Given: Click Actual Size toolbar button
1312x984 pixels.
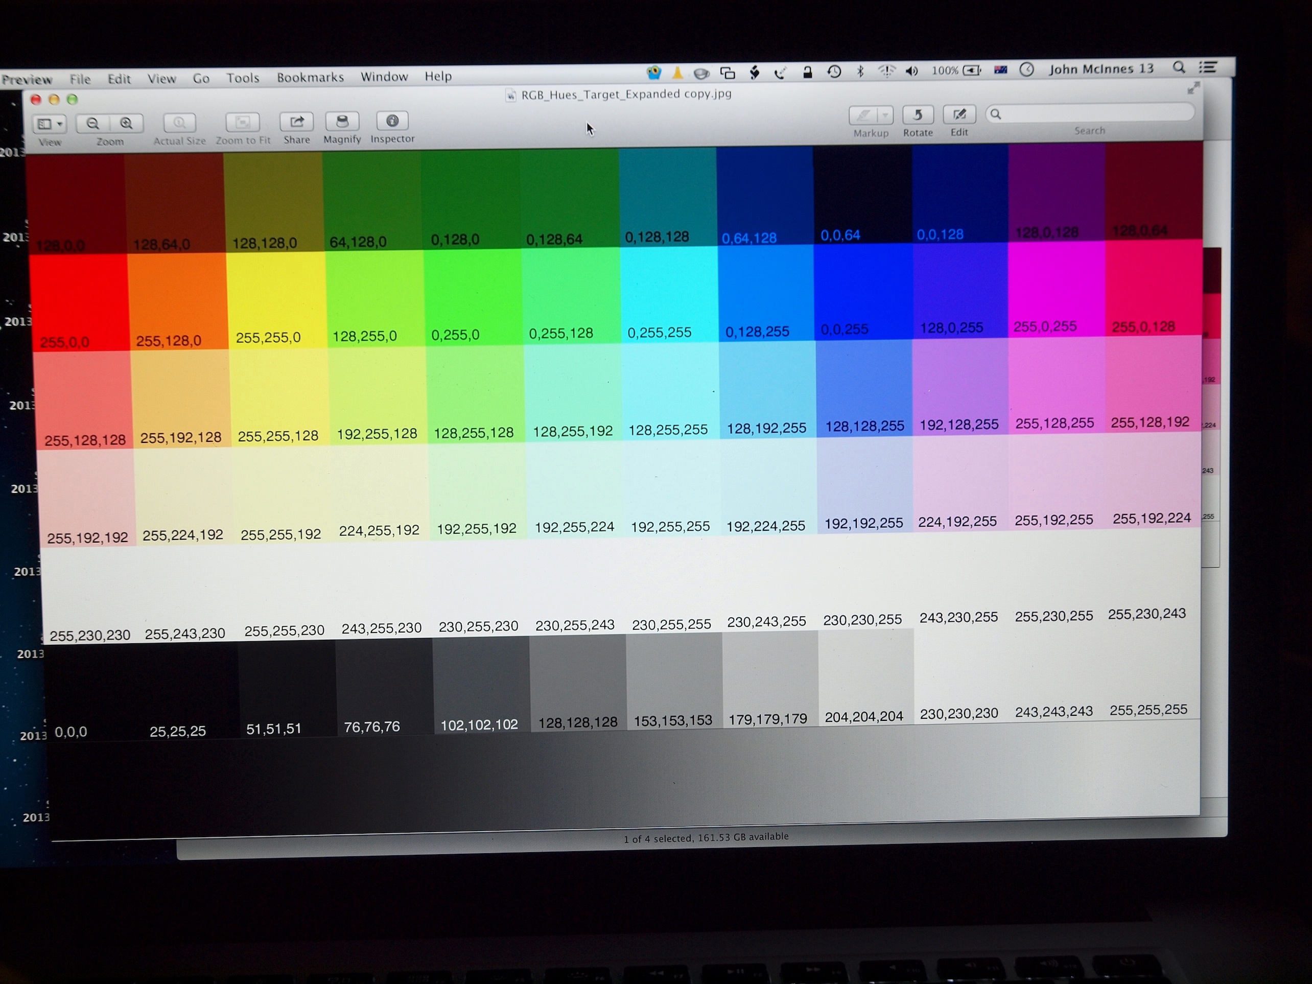Looking at the screenshot, I should tap(179, 123).
